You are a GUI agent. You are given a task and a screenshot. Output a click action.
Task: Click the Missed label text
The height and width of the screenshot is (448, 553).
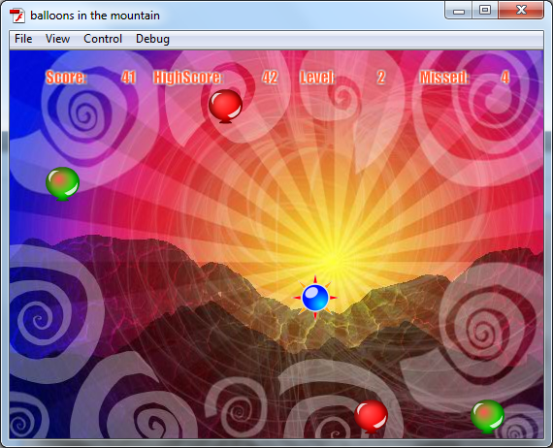coord(444,78)
